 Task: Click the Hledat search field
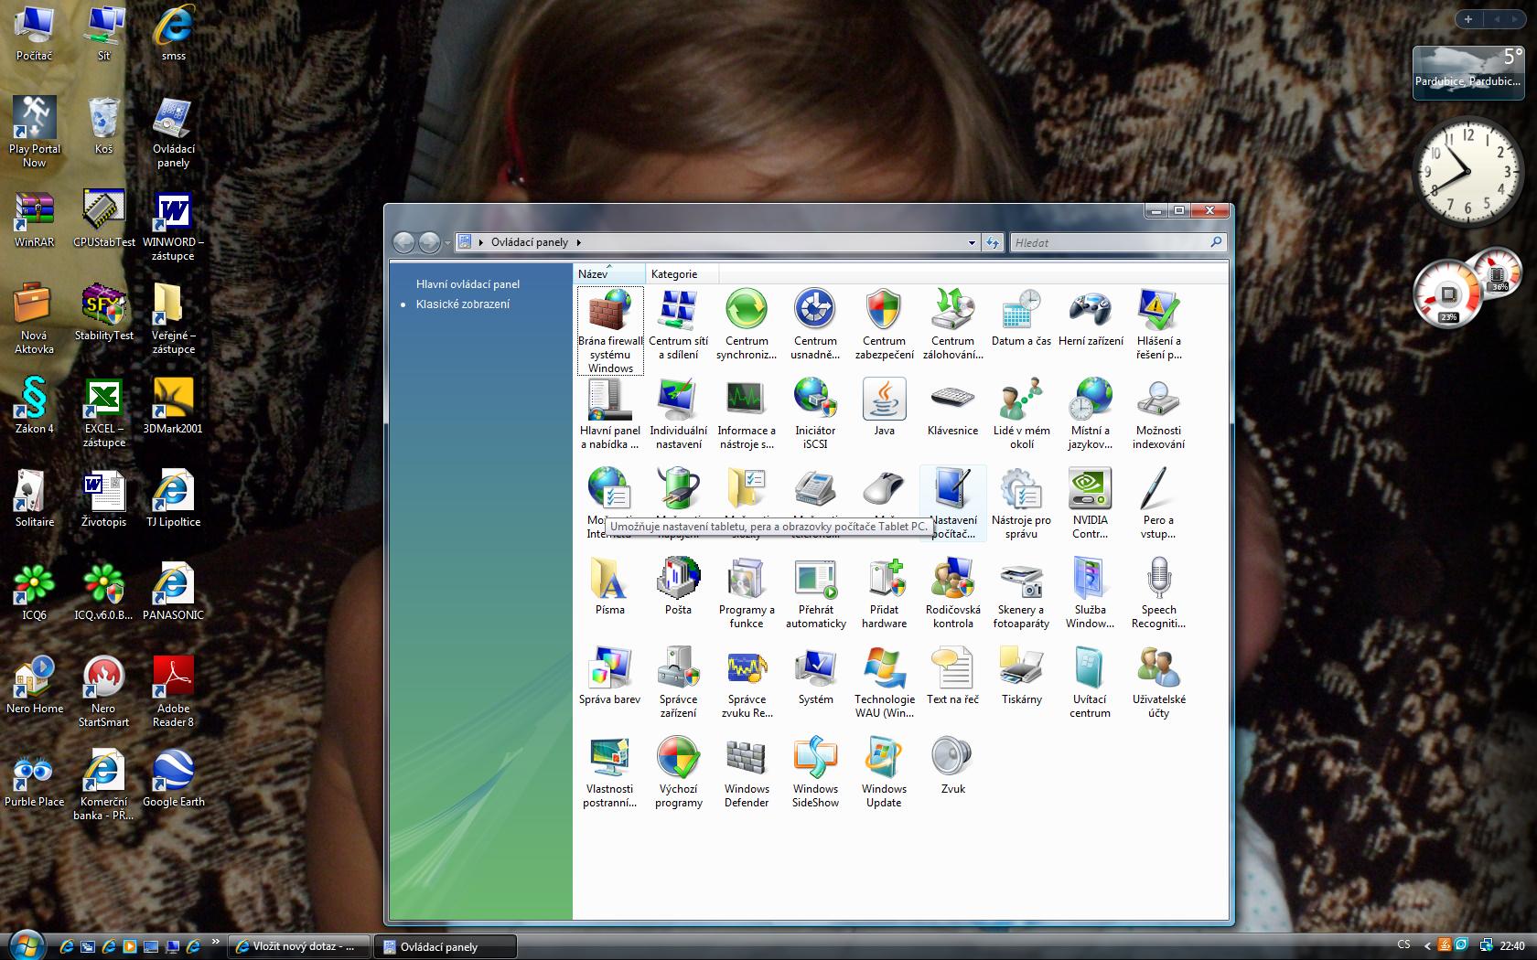1109,243
